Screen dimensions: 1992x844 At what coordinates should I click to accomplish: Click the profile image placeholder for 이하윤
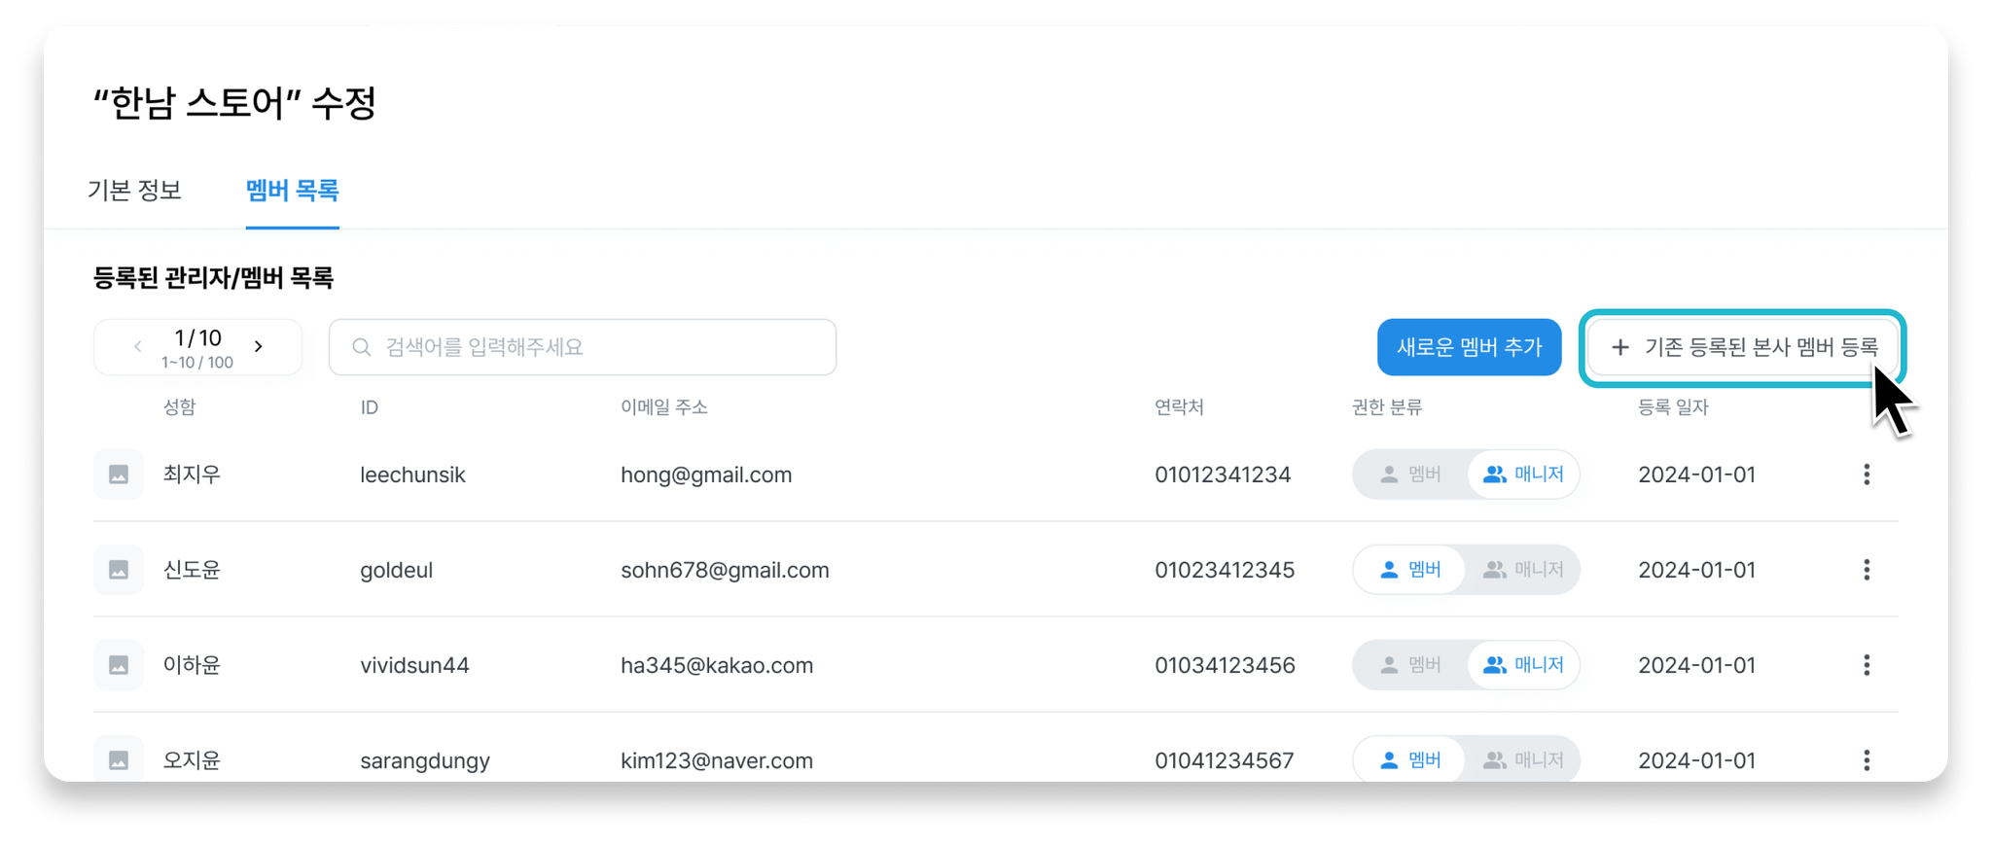119,665
